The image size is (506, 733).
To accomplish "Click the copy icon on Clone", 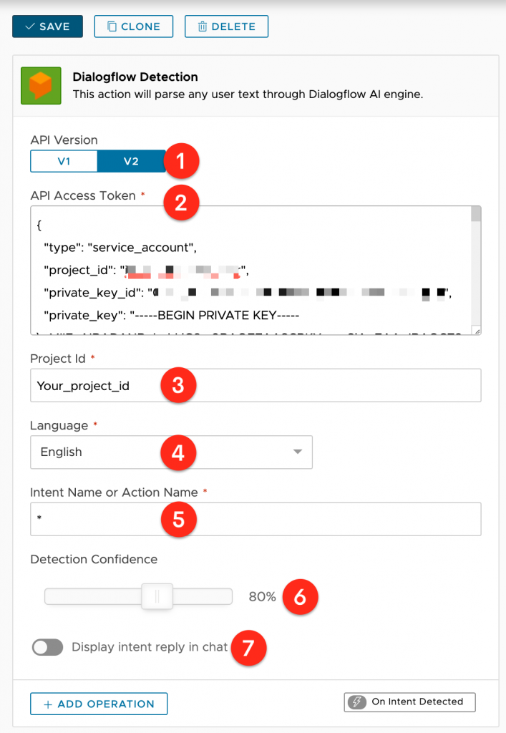I will [112, 26].
